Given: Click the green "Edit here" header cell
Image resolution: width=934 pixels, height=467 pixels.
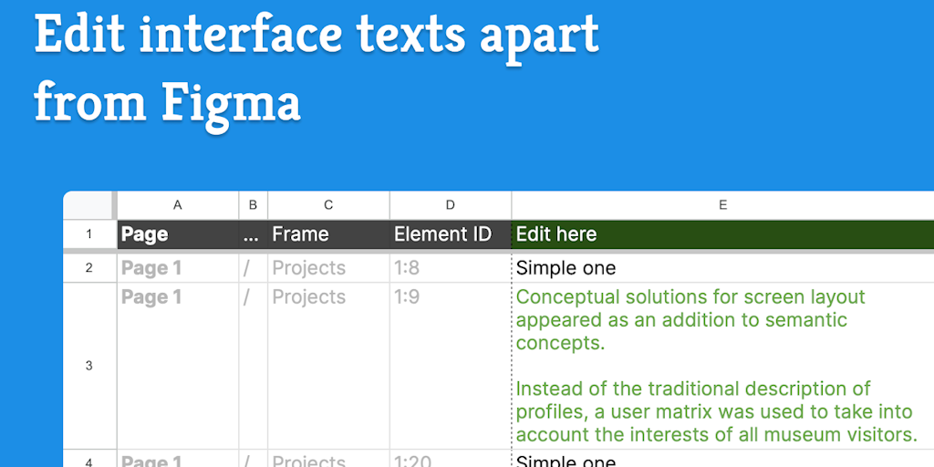Looking at the screenshot, I should tap(721, 234).
